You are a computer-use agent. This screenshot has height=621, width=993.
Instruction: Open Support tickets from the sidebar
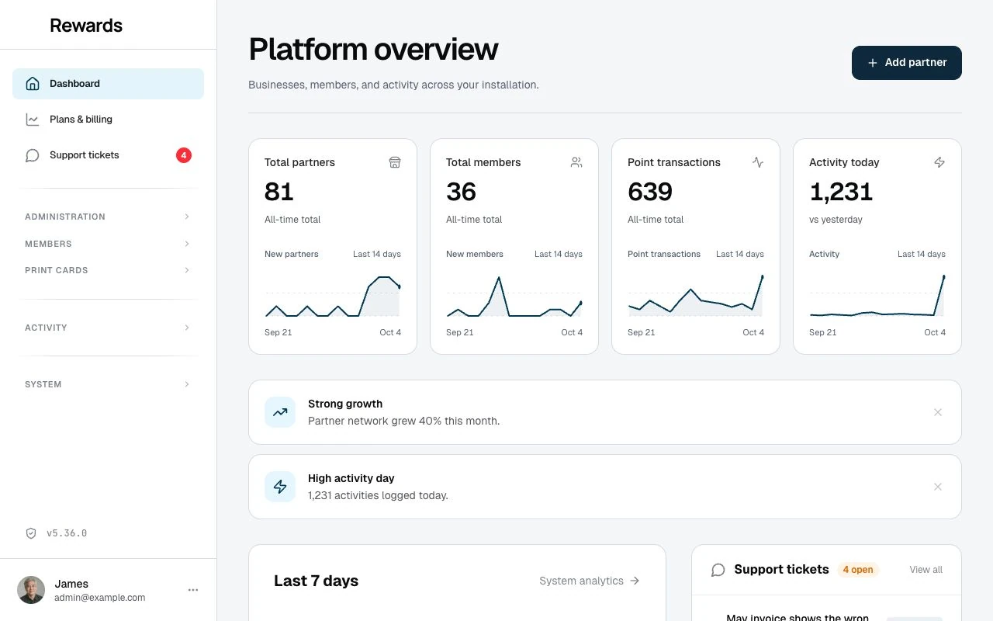click(108, 155)
